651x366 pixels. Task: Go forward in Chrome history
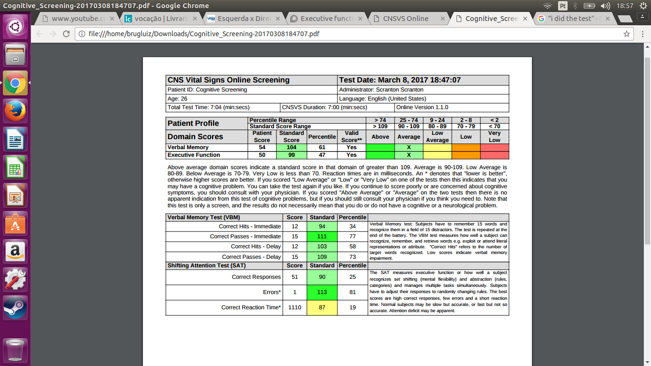click(53, 34)
